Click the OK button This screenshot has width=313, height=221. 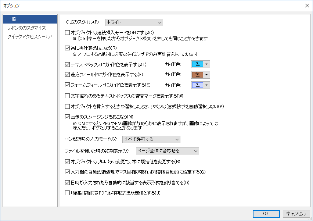pos(266,214)
